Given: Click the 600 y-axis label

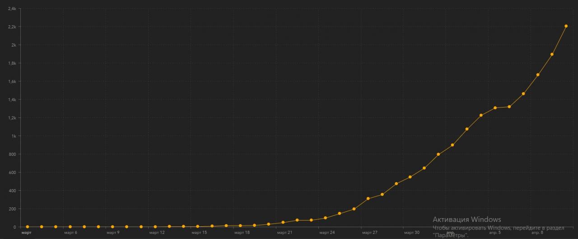Looking at the screenshot, I should pyautogui.click(x=13, y=173).
